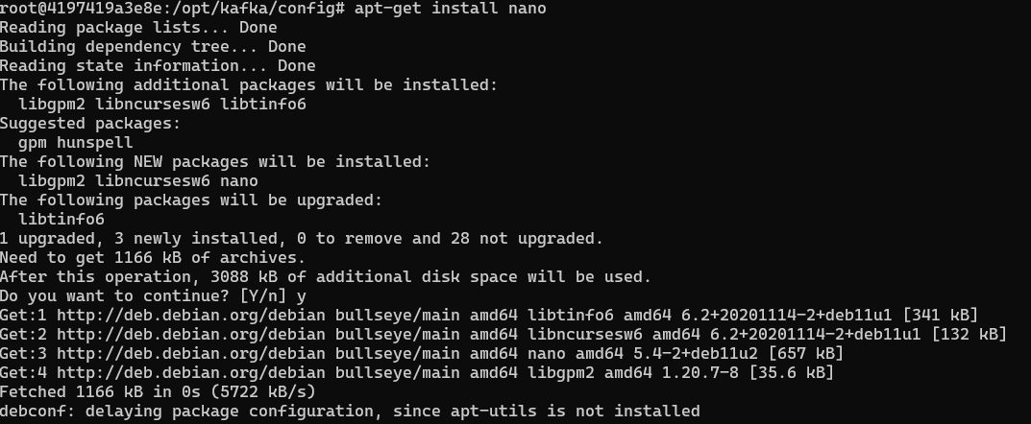The width and height of the screenshot is (1031, 424).
Task: Click the 'Need to get 1166 kB' line
Action: [x=153, y=257]
